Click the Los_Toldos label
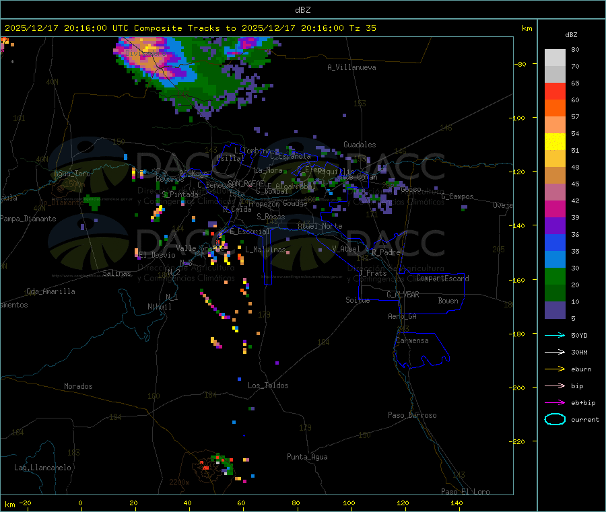Viewport: 606px width, 512px height. point(268,386)
